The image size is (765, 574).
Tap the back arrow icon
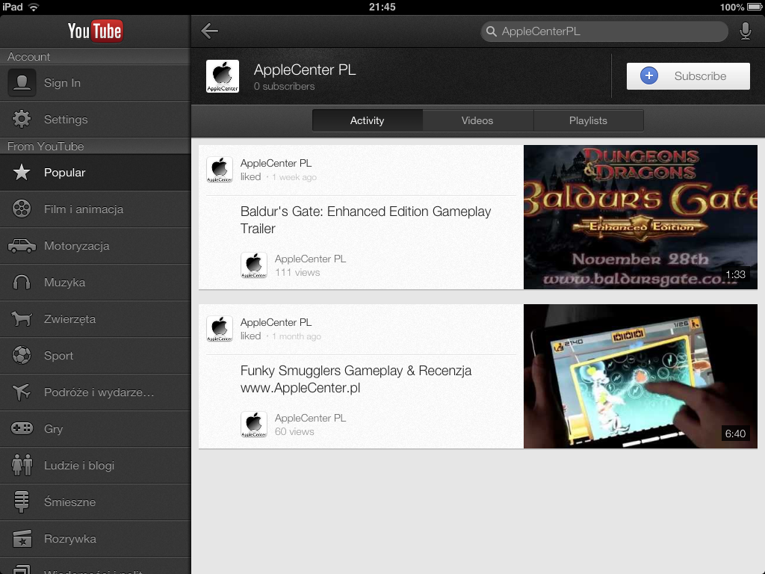pos(210,31)
